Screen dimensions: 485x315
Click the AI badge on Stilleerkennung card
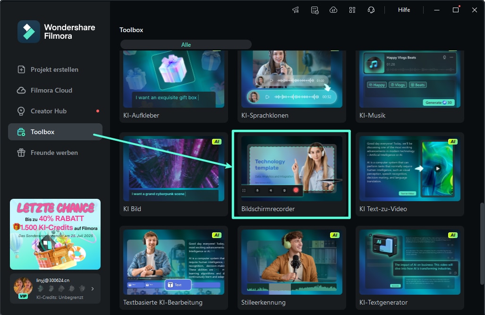(335, 235)
